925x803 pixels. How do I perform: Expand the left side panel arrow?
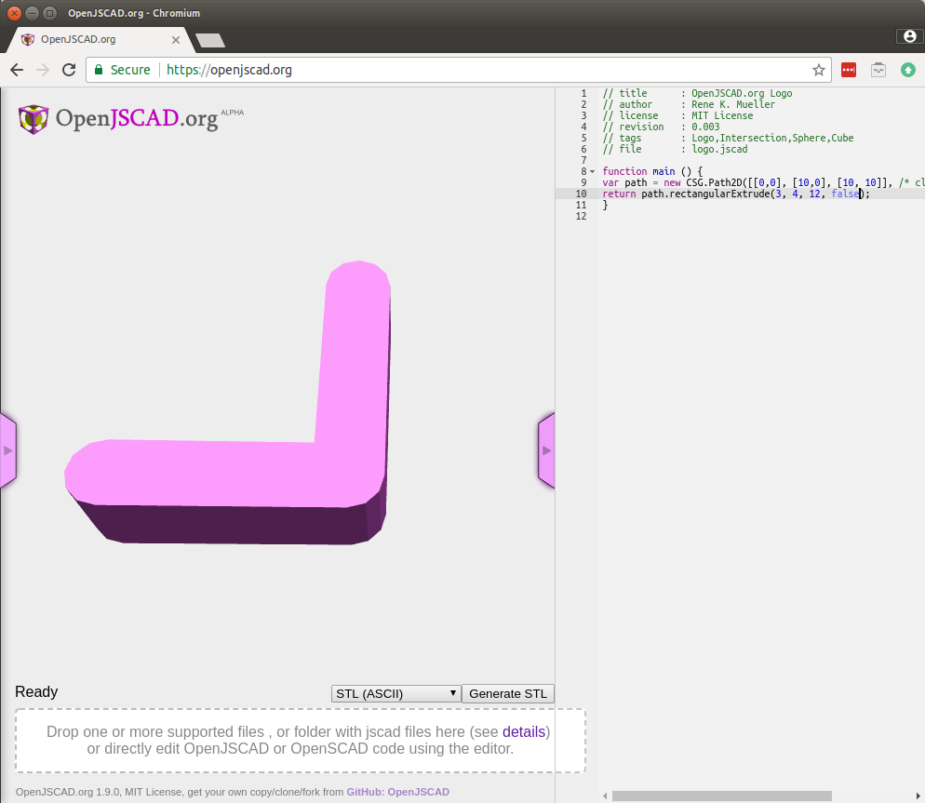[x=7, y=450]
